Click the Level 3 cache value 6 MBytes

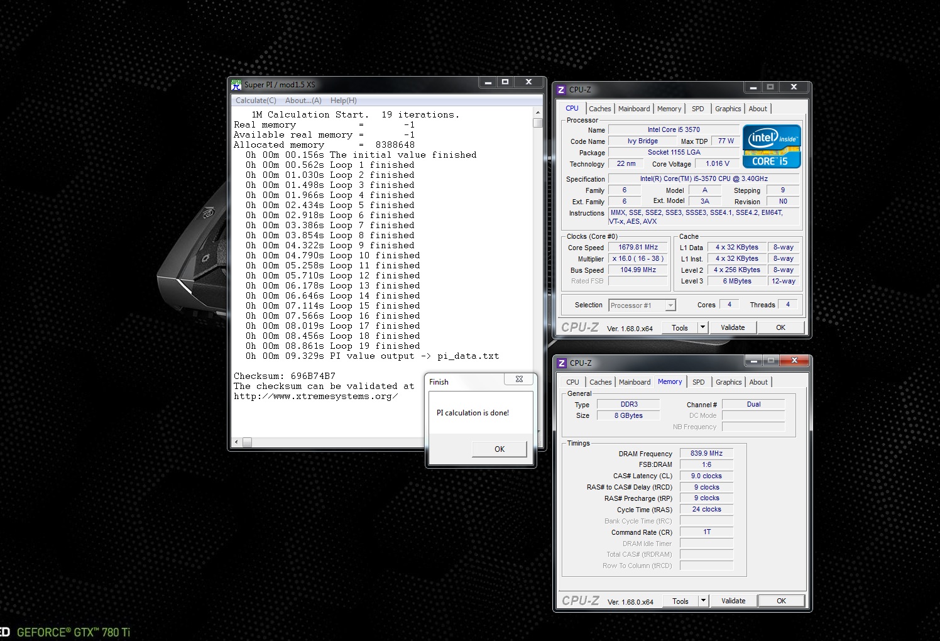(x=737, y=282)
